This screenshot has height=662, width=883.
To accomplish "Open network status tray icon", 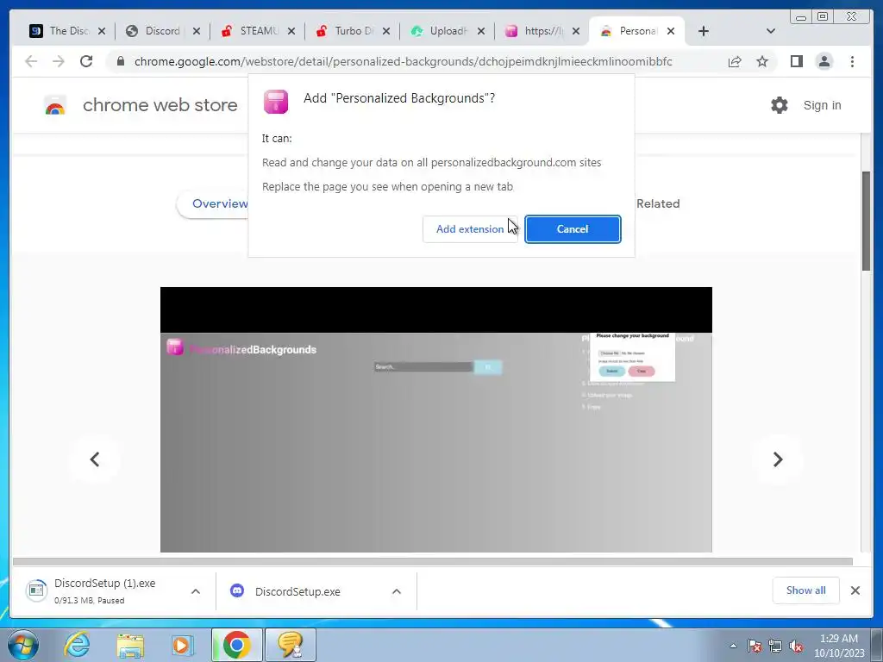I will pyautogui.click(x=775, y=646).
